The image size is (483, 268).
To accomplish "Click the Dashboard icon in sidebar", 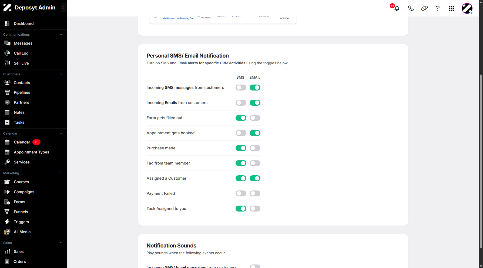I will [7, 24].
